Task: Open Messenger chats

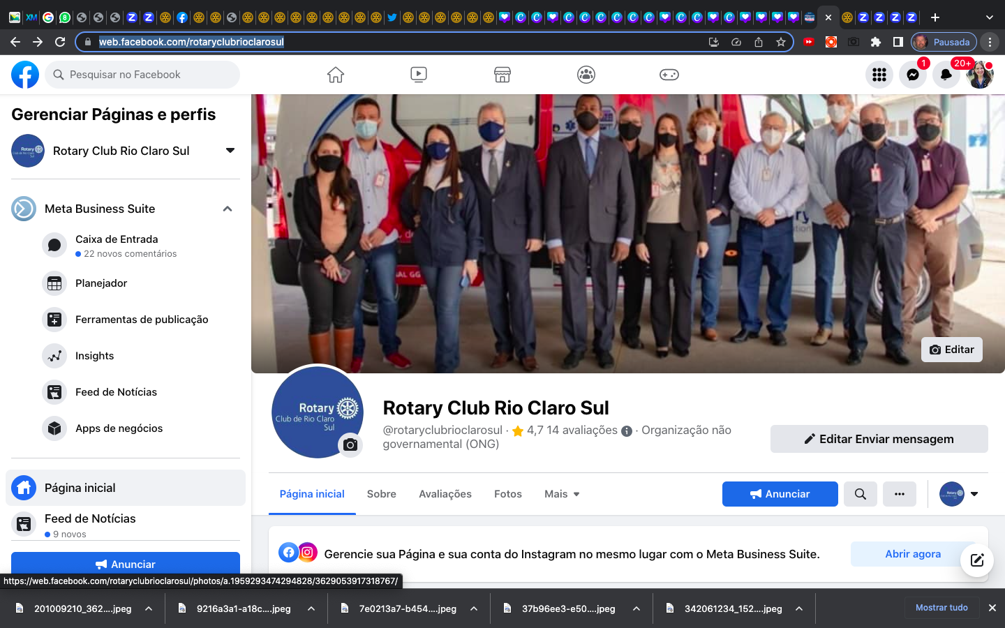Action: tap(912, 75)
